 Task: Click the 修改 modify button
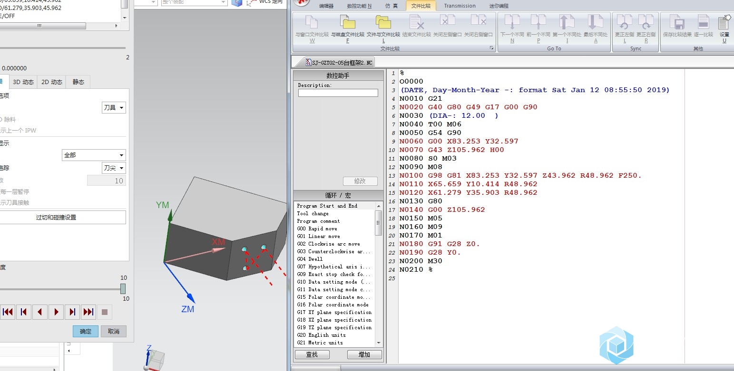tap(360, 181)
